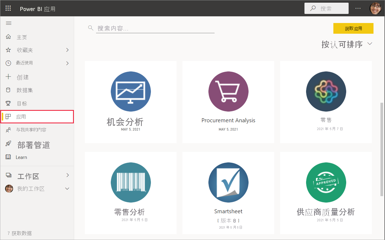Click the 2021 年 5 月 7 日 date text

(330, 129)
